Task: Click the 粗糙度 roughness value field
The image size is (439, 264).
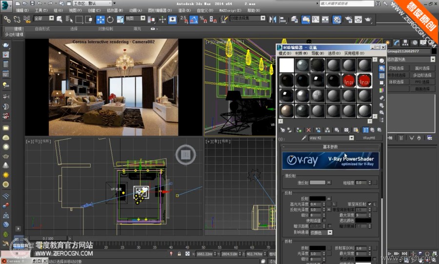Action: coord(361,183)
